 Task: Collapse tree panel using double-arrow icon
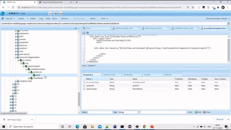tap(79, 28)
